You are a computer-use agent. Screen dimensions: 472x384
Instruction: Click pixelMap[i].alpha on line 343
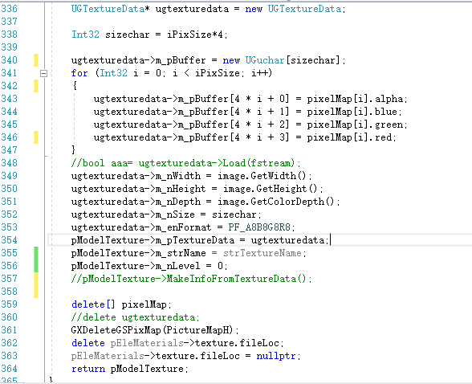[355, 99]
